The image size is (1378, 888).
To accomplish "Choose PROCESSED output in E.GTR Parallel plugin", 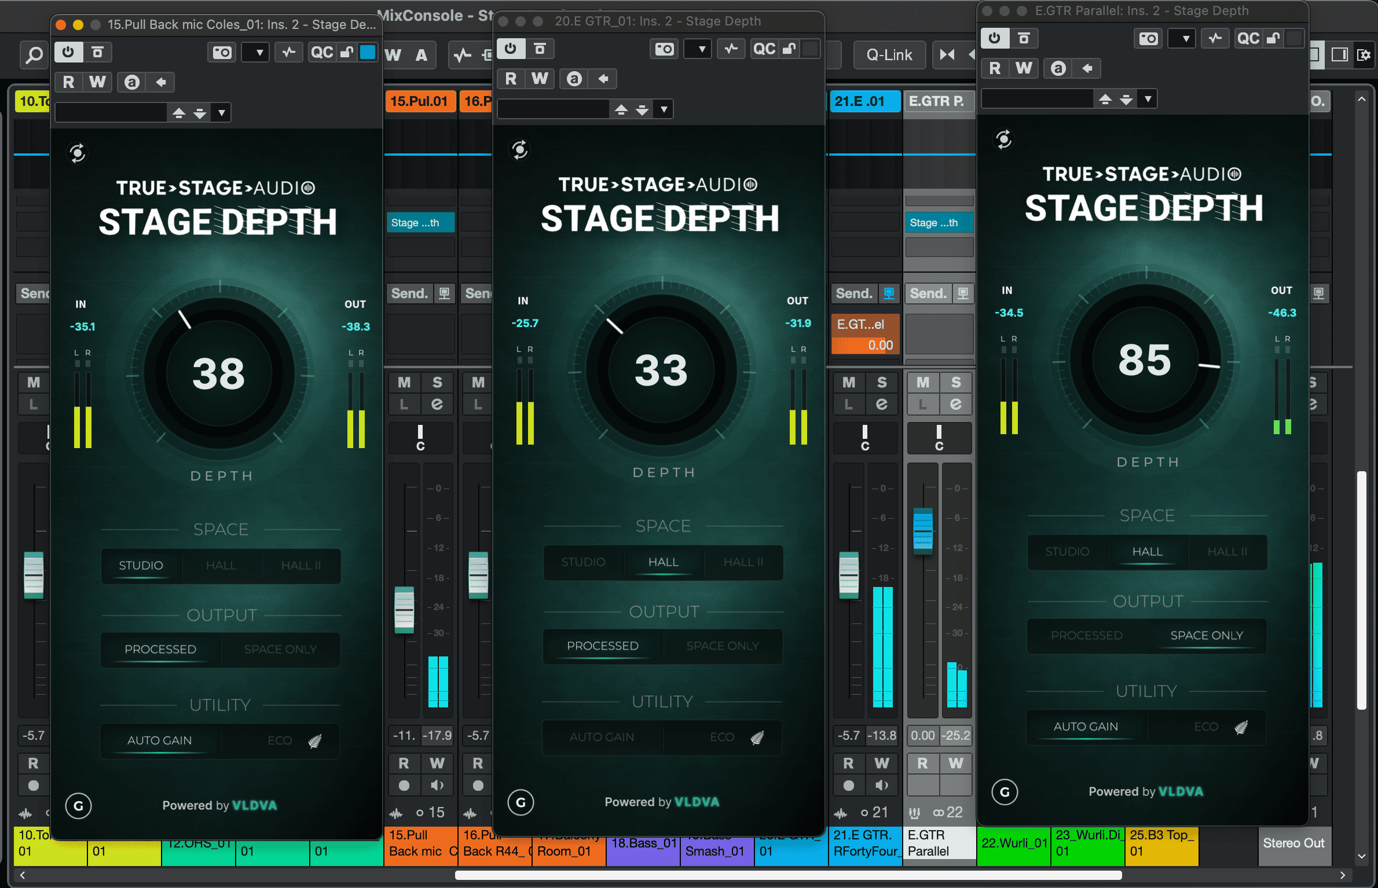I will (1087, 636).
